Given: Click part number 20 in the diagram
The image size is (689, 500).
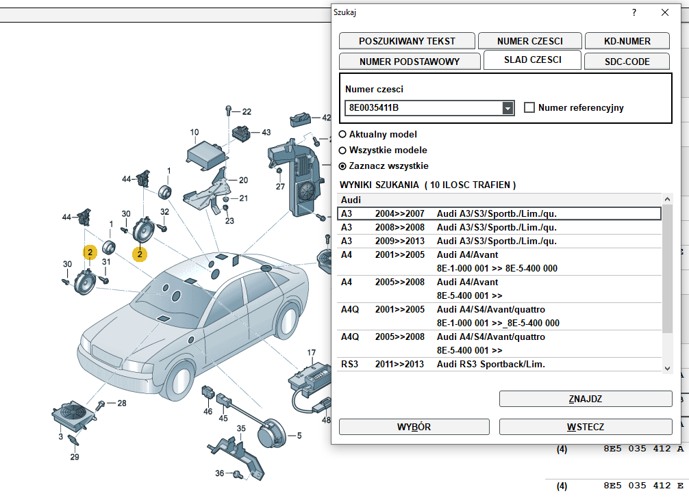Looking at the screenshot, I should (243, 180).
